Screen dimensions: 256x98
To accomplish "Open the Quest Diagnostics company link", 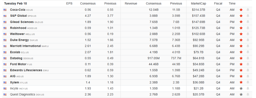I will click(x=22, y=94).
